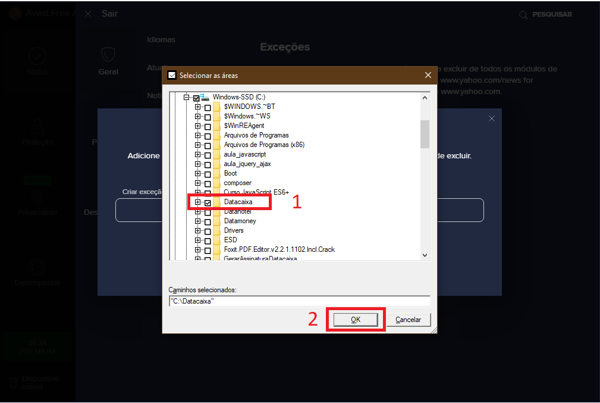Click the Cancelar button
Screen dimensions: 600x403
(x=409, y=320)
